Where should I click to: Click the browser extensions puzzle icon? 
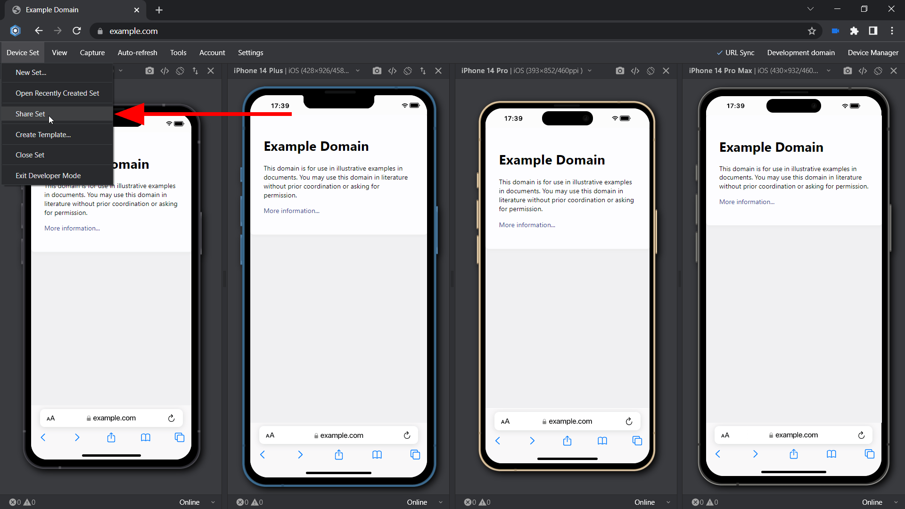point(855,31)
